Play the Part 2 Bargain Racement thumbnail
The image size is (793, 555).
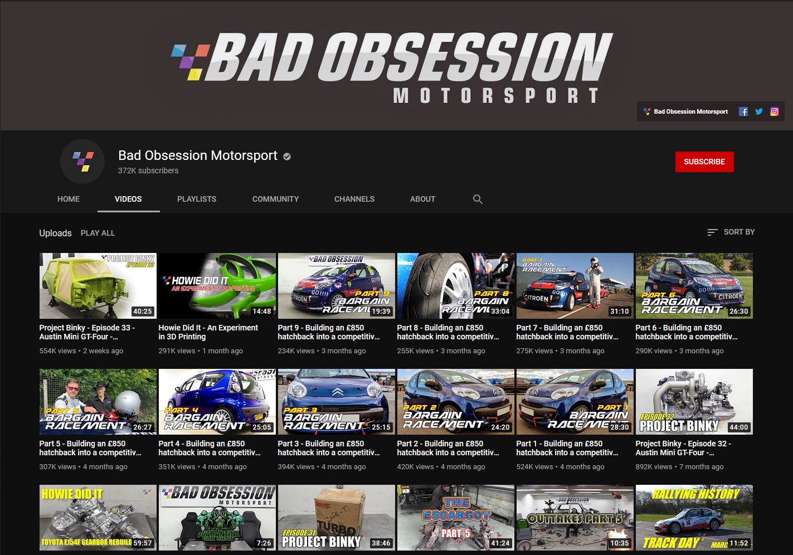(x=455, y=402)
